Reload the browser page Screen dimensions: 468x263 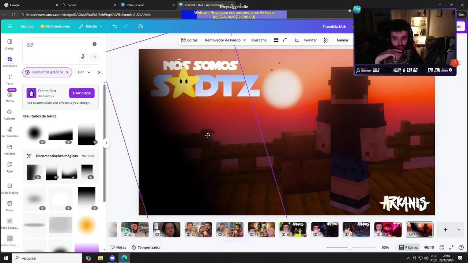click(x=14, y=15)
